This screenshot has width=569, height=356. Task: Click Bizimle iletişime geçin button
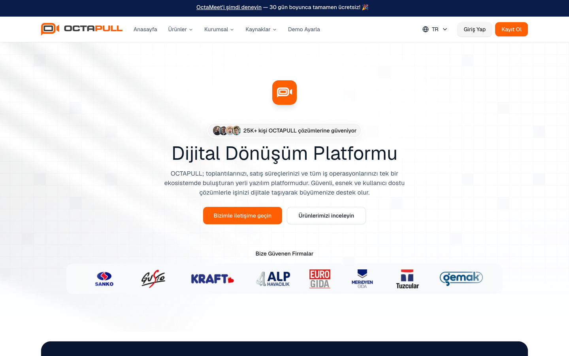[x=243, y=216]
